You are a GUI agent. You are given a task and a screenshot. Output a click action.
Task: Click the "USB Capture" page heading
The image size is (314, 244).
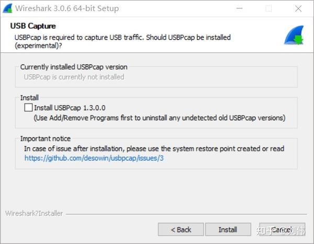click(33, 26)
